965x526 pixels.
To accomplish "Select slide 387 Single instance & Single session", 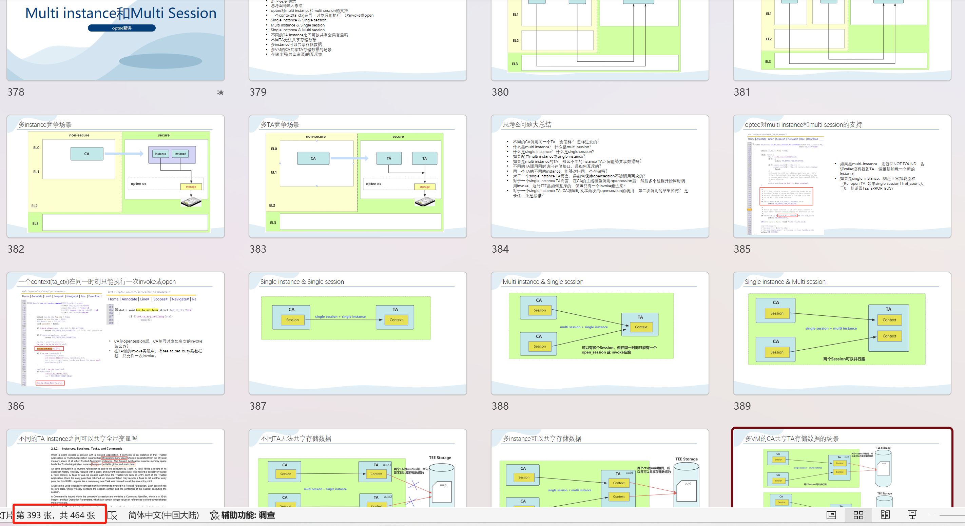I will click(x=358, y=333).
